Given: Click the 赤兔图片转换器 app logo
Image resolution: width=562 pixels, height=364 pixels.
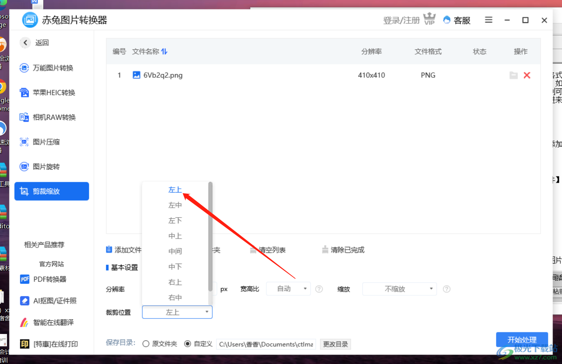Looking at the screenshot, I should click(x=30, y=20).
